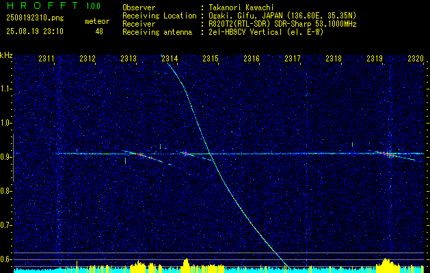The image size is (430, 273).
Task: Click the red meteor echo near 2313
Action: coord(140,155)
